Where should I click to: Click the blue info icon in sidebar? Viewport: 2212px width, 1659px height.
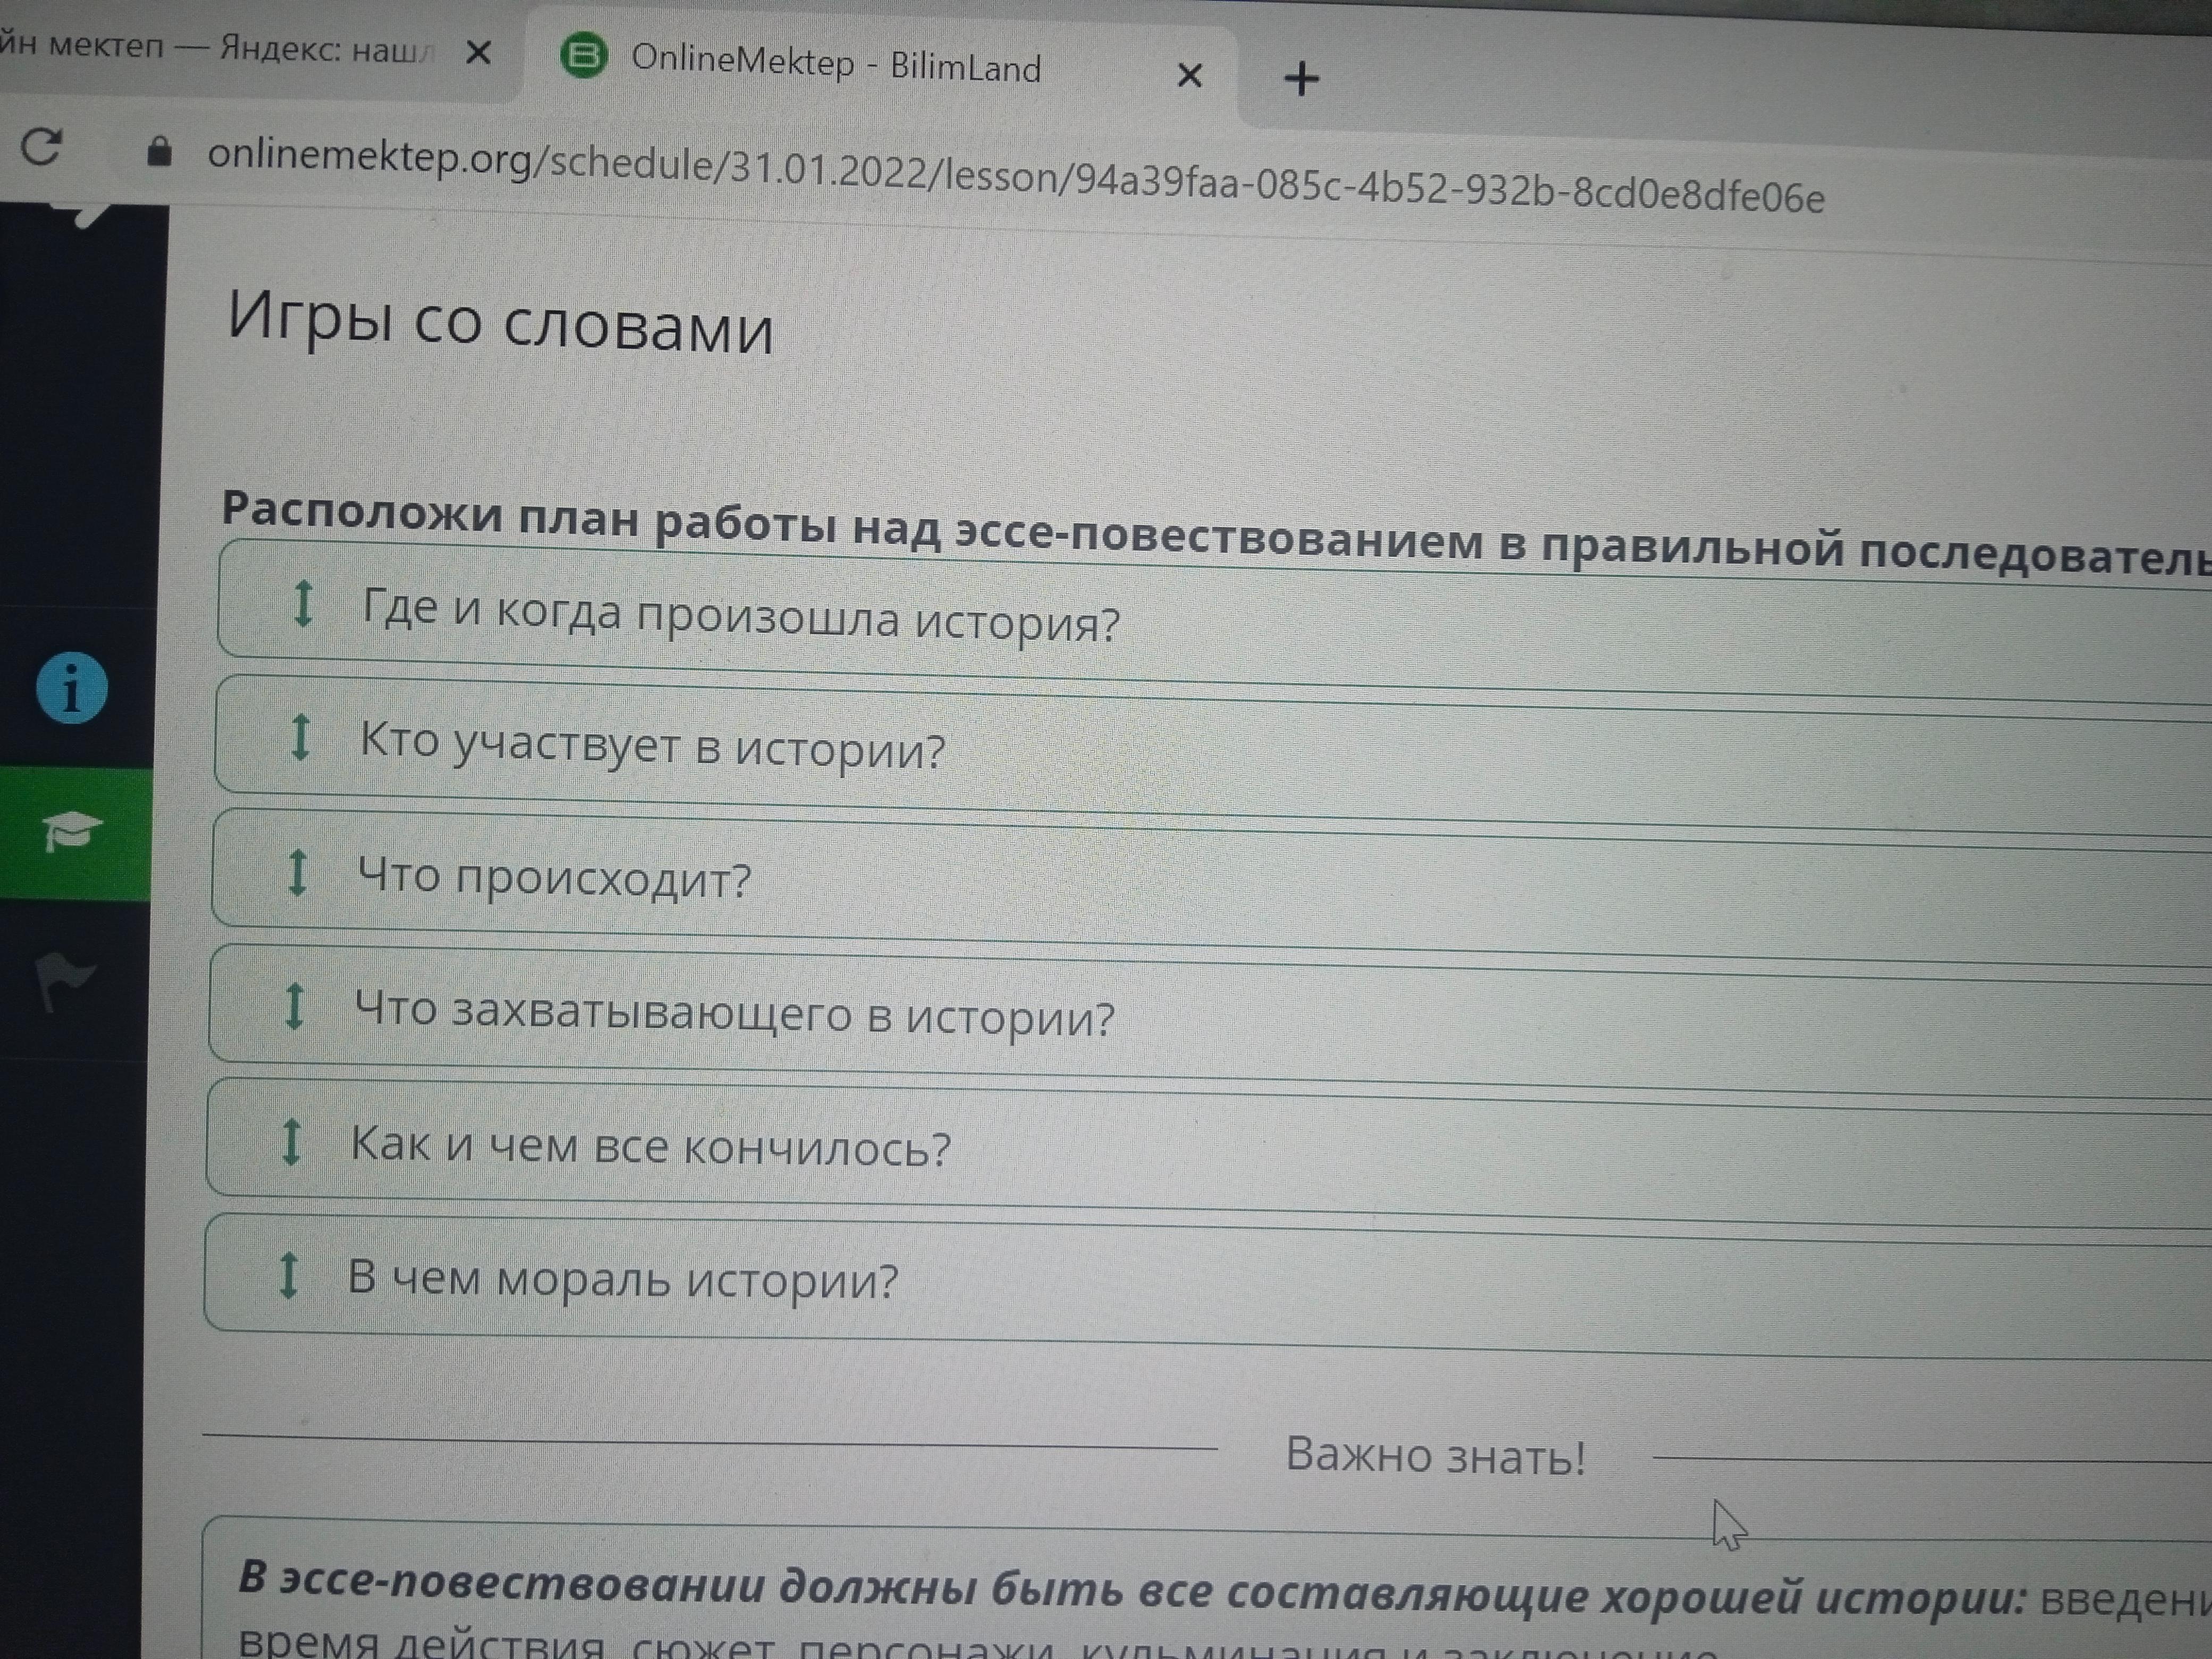[x=72, y=688]
